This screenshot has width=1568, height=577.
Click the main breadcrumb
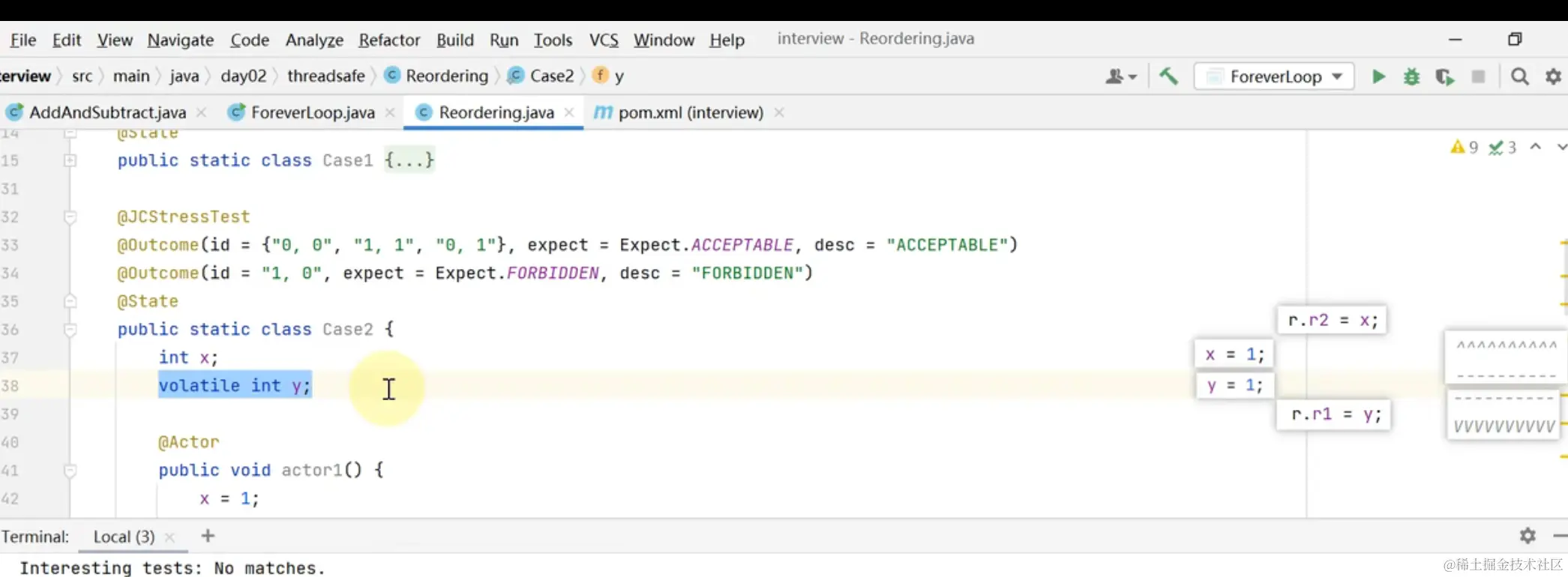(131, 76)
